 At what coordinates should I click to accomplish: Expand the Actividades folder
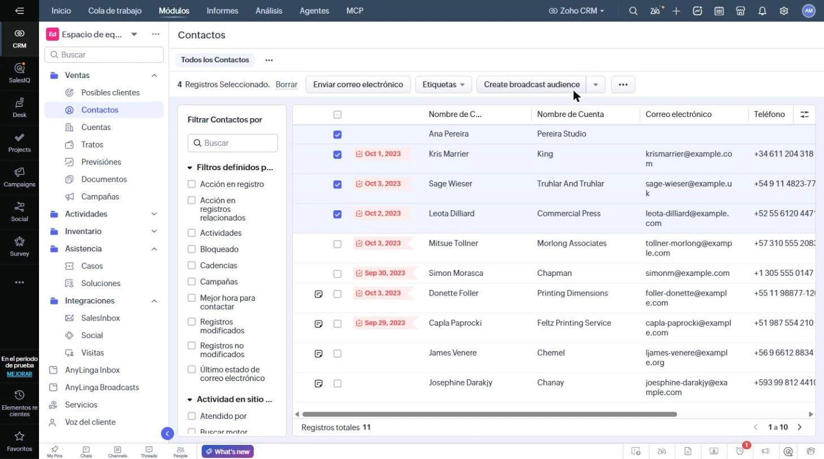(154, 214)
